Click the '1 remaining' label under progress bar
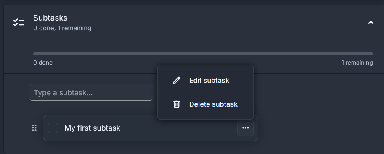Image resolution: width=384 pixels, height=154 pixels. point(357,63)
